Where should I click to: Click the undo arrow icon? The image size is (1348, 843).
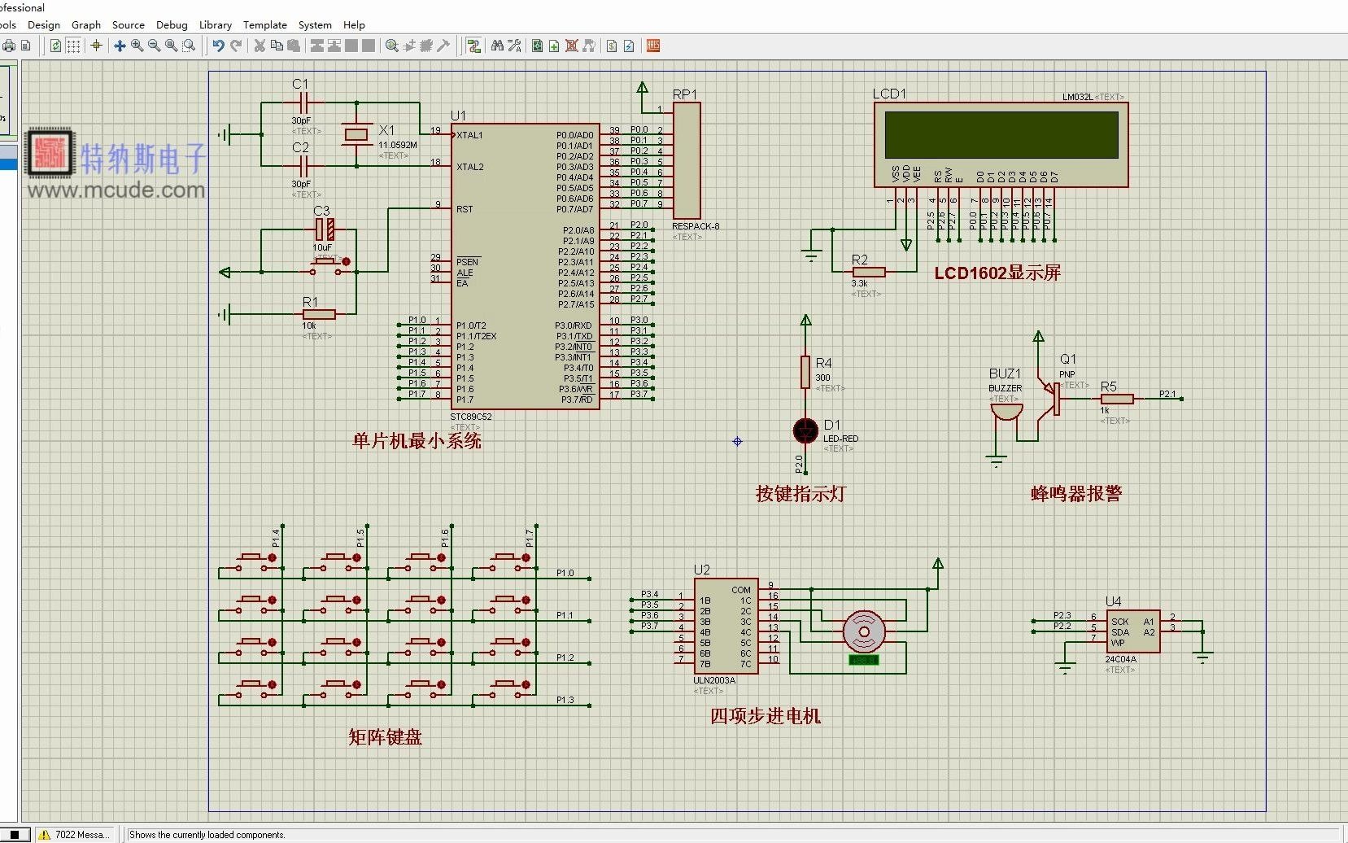tap(218, 46)
